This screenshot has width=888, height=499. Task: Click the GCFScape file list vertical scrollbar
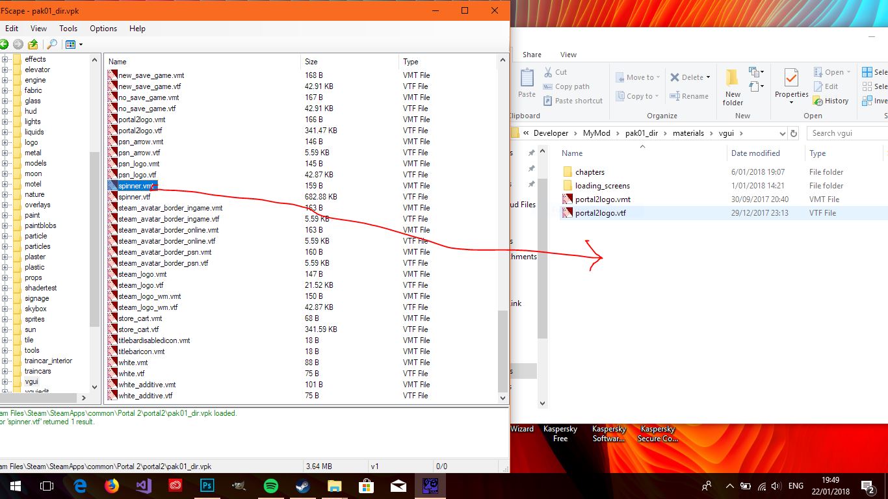pos(503,351)
